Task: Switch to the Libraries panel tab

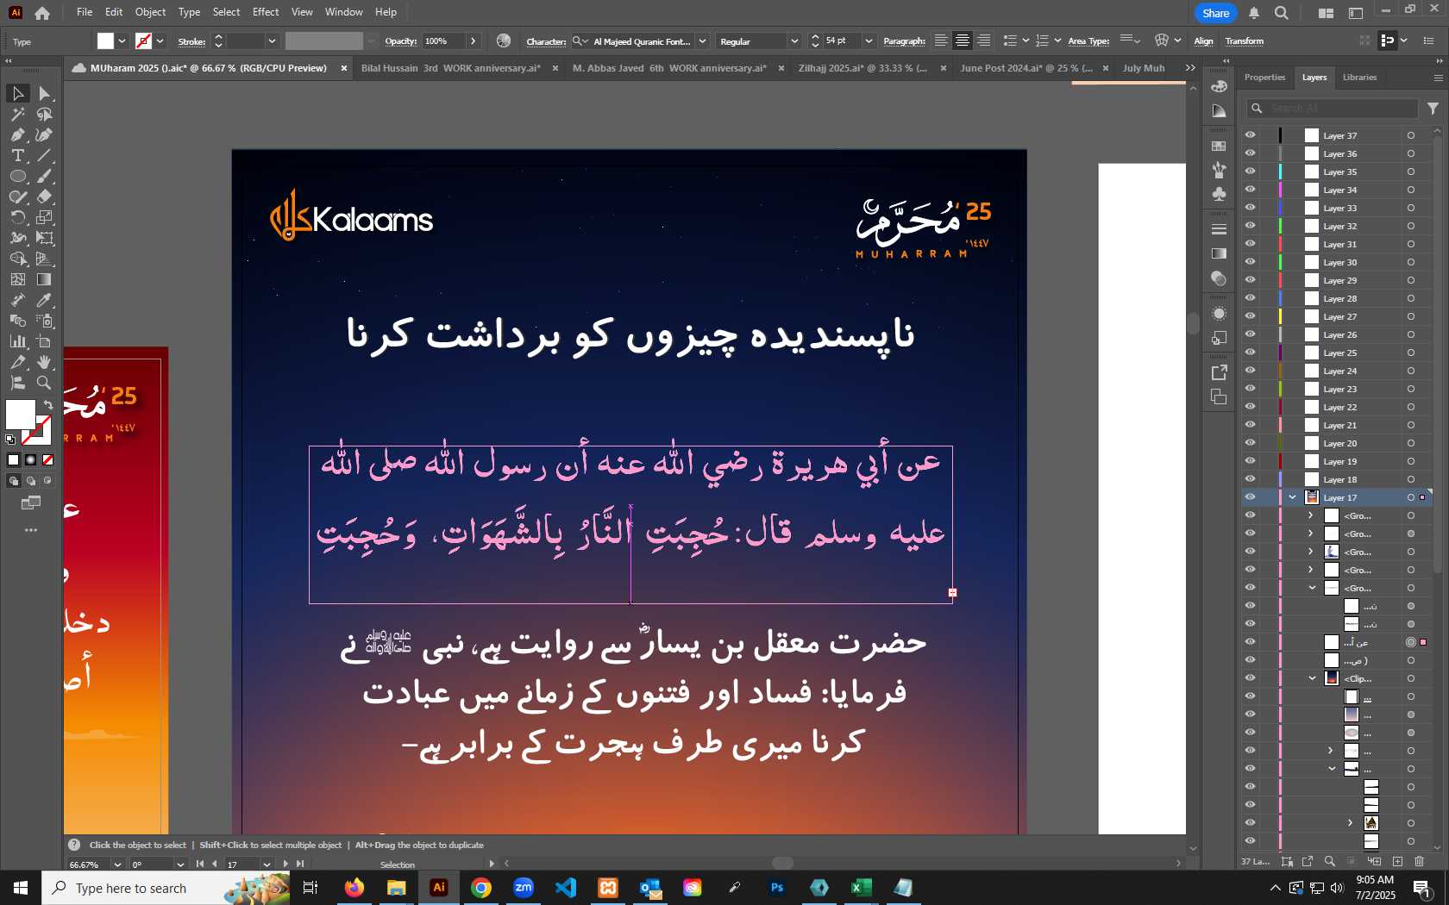Action: 1359,78
